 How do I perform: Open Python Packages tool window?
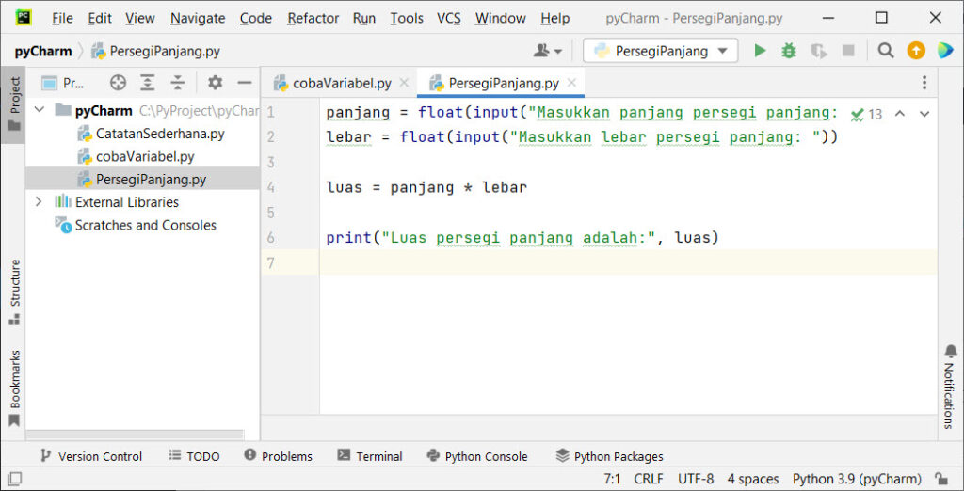pyautogui.click(x=609, y=456)
